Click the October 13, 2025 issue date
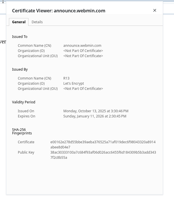Viewport: 174px width, 205px height. 96,111
